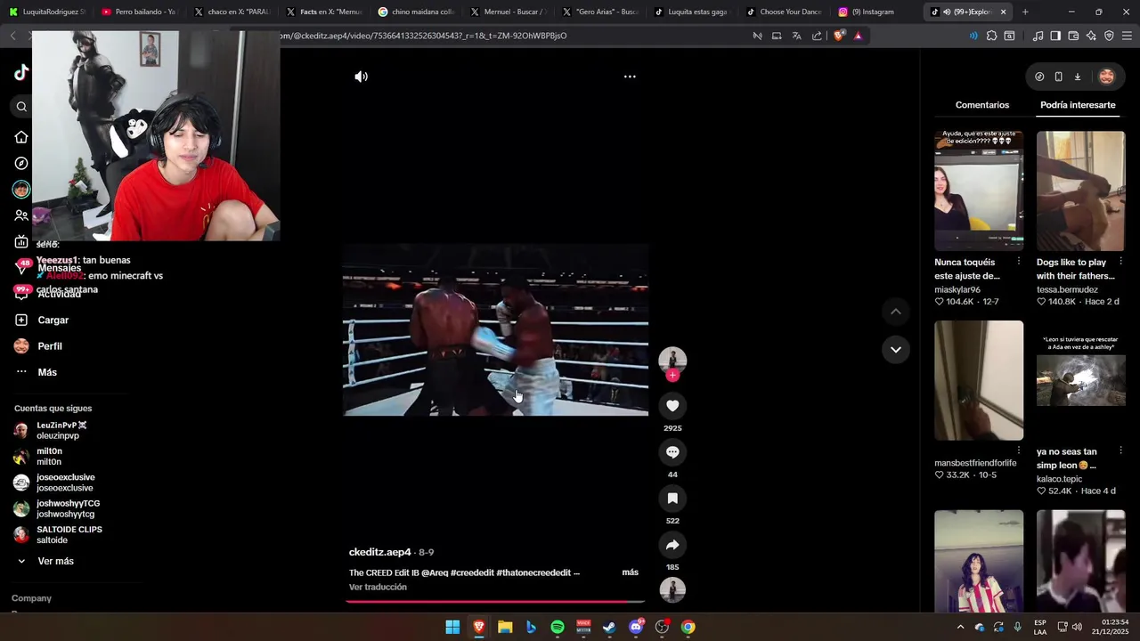Image resolution: width=1140 pixels, height=641 pixels.
Task: Open the LIVE icon in sidebar
Action: [x=21, y=242]
